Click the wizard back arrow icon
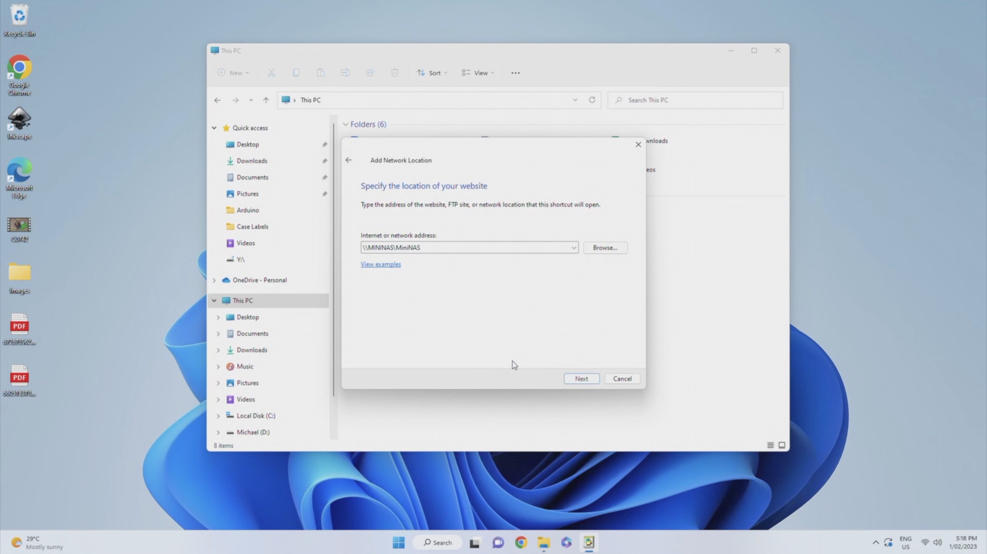 tap(349, 160)
